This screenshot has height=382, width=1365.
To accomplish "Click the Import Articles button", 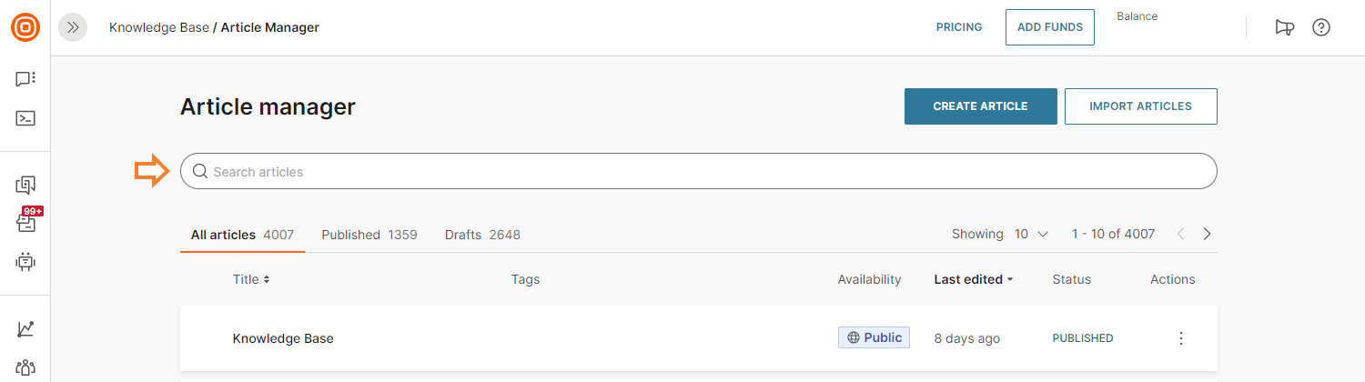I will 1140,106.
